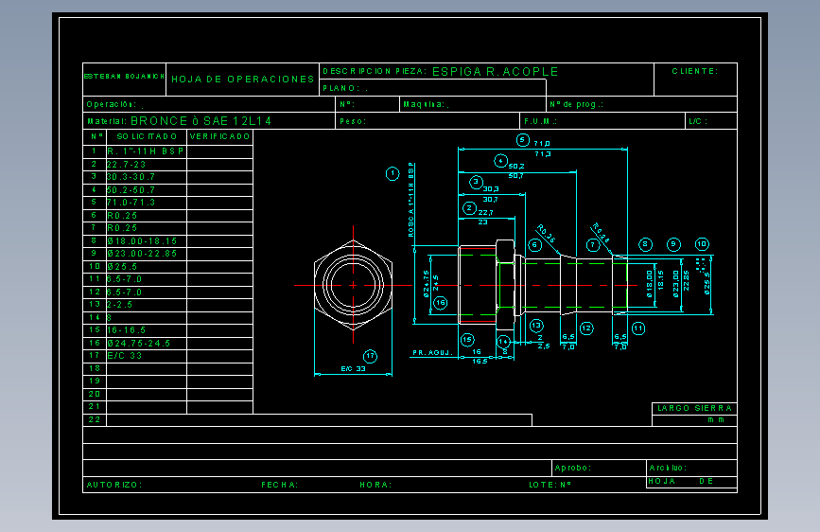Click the hexagon front view of the part
Image resolution: width=820 pixels, height=532 pixels.
(353, 285)
